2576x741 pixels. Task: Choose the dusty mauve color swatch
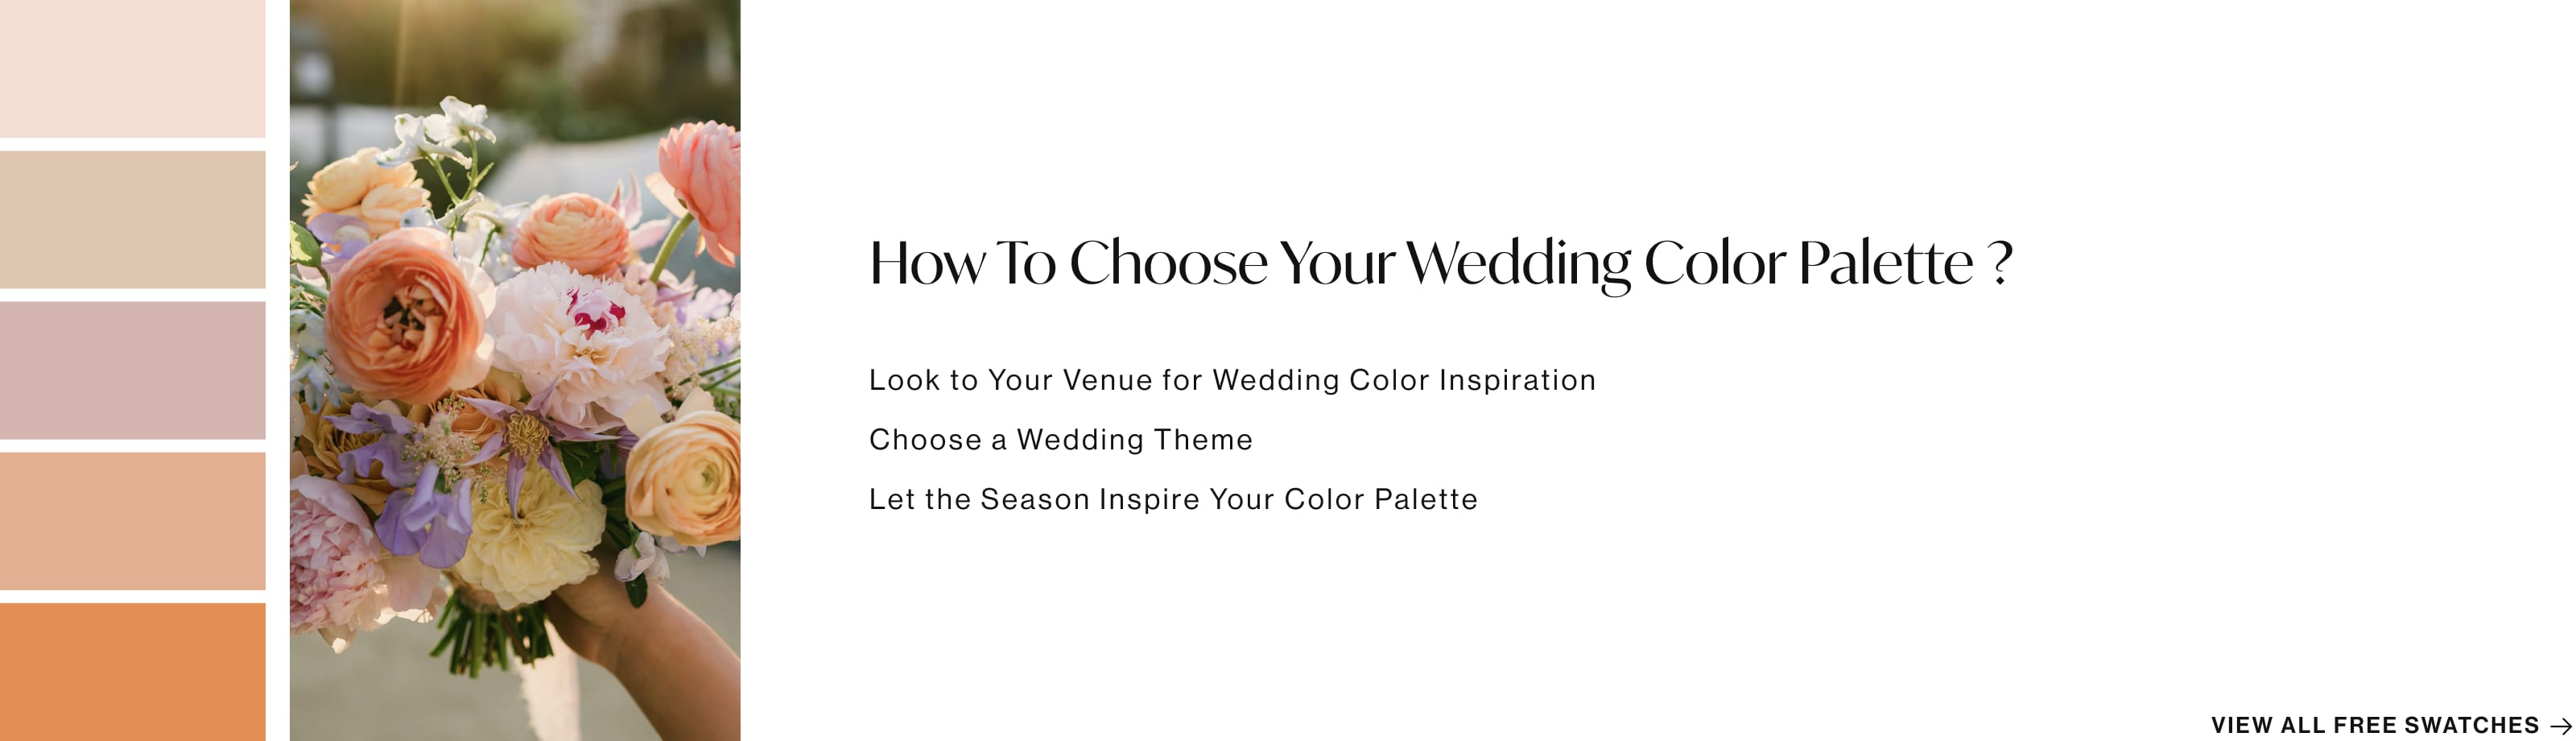132,370
